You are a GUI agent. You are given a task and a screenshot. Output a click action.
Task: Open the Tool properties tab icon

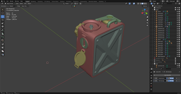coord(151,72)
